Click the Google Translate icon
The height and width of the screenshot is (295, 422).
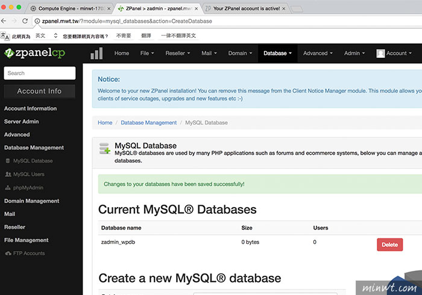[5, 36]
